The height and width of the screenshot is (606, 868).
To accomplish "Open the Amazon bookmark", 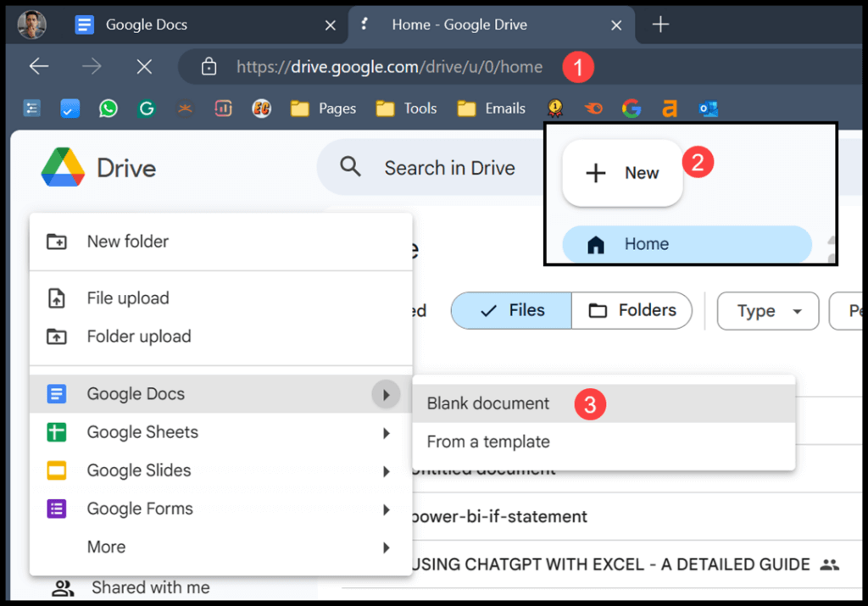I will (670, 108).
